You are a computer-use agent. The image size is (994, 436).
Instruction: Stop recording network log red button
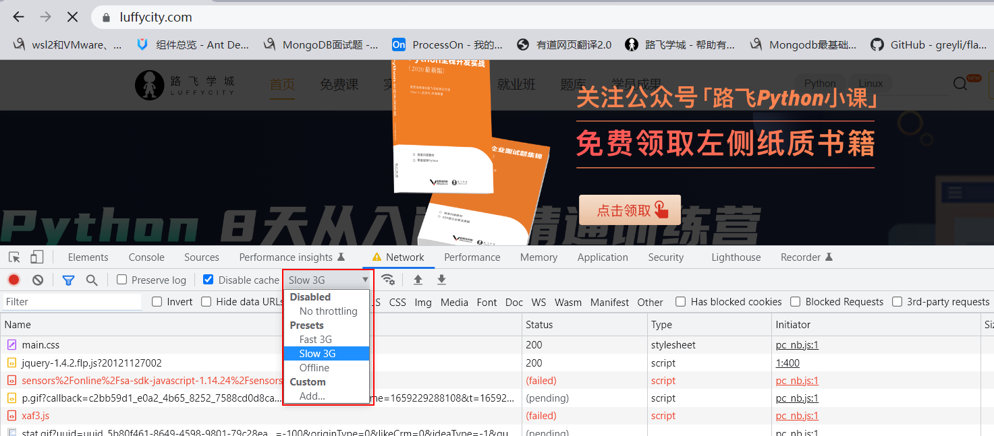point(14,280)
